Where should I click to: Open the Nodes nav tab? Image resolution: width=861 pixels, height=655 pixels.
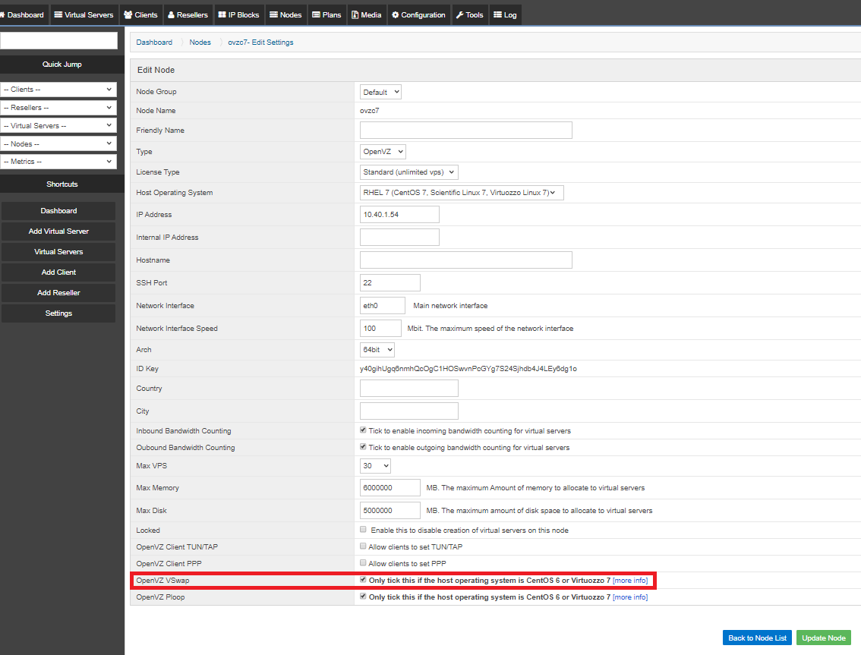(285, 15)
